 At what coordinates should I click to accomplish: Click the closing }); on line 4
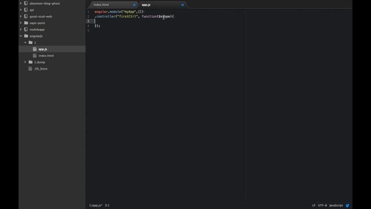(x=97, y=26)
